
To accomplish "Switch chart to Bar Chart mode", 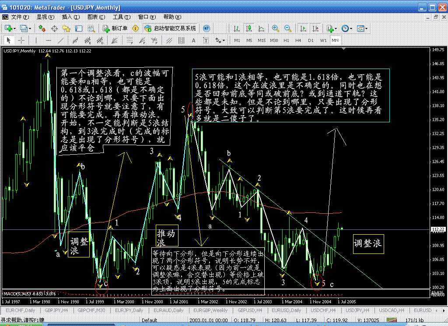I will [x=236, y=28].
